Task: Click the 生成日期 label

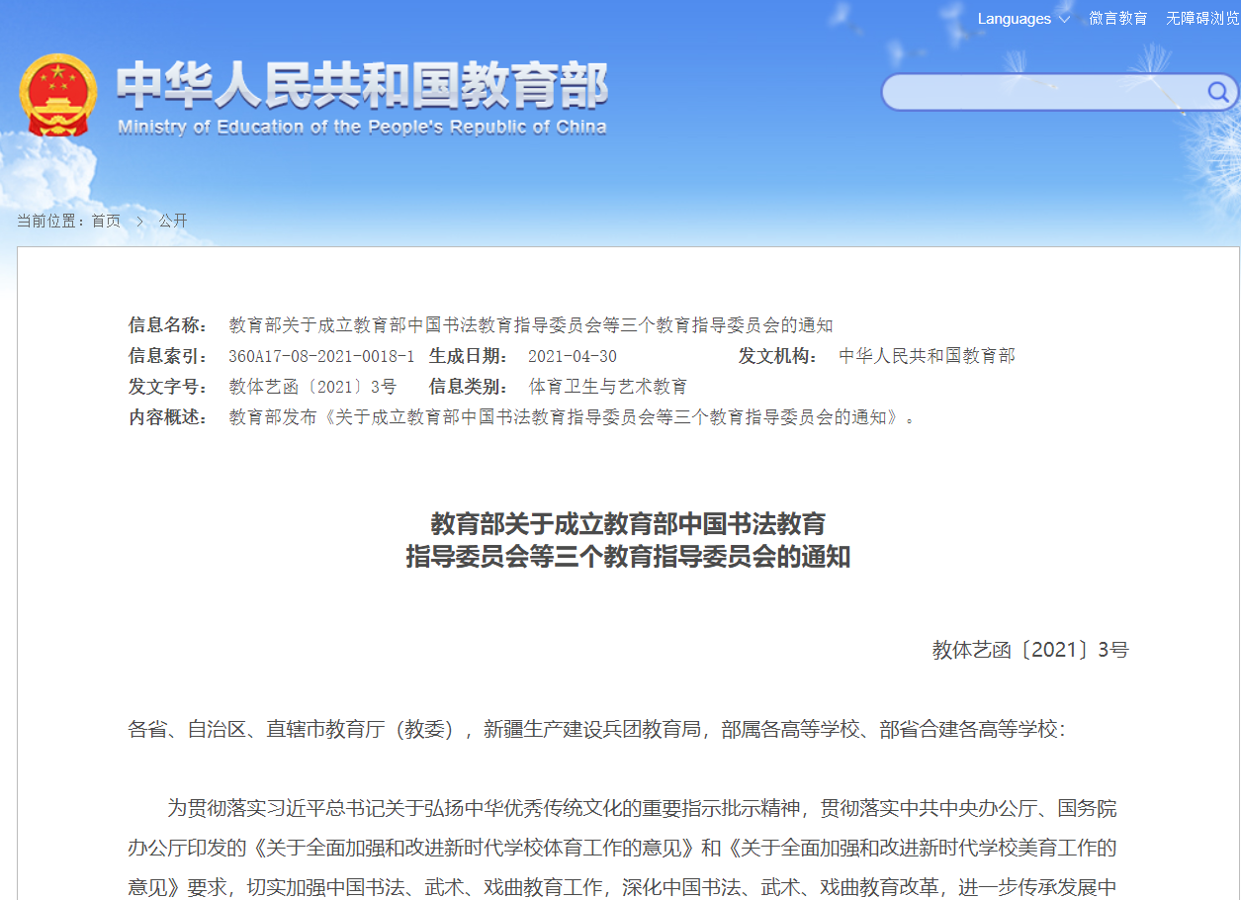Action: click(x=468, y=356)
